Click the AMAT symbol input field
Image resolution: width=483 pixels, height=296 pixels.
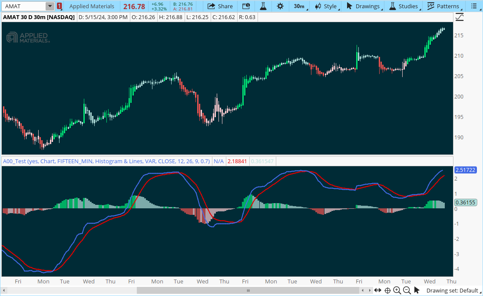coord(24,6)
